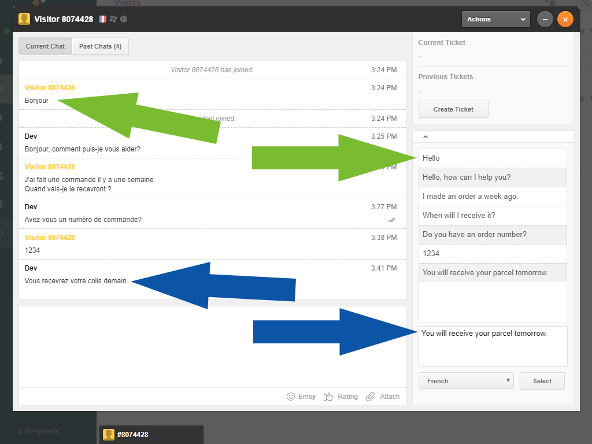Image resolution: width=592 pixels, height=444 pixels.
Task: Open the Actions dropdown
Action: click(x=495, y=18)
